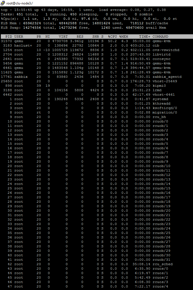The height and width of the screenshot is (290, 193).
Task: Click the rcuob/22 command name
Action: (x=161, y=219)
